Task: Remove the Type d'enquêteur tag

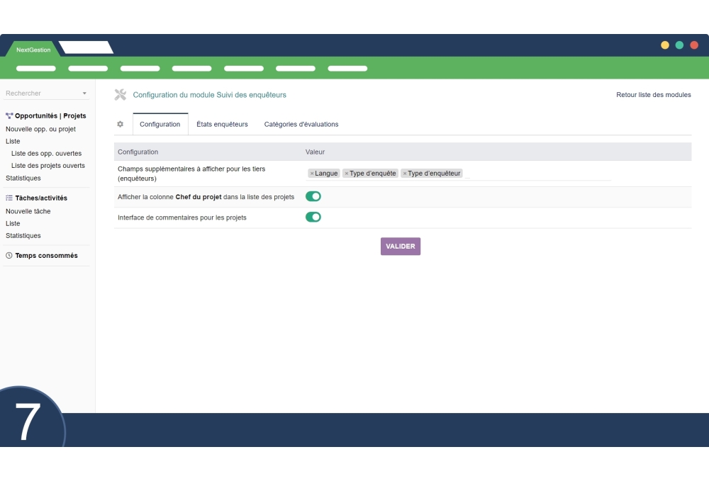Action: (405, 174)
